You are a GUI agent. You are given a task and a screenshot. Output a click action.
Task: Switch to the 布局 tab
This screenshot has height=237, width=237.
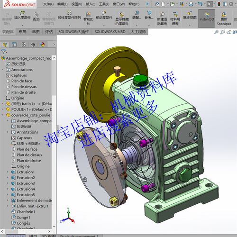(x=22, y=32)
